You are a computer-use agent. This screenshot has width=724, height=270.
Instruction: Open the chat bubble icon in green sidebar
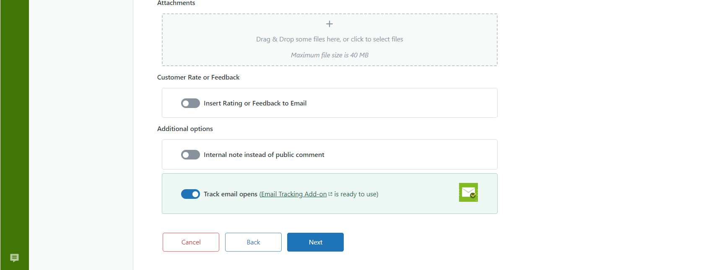14,258
